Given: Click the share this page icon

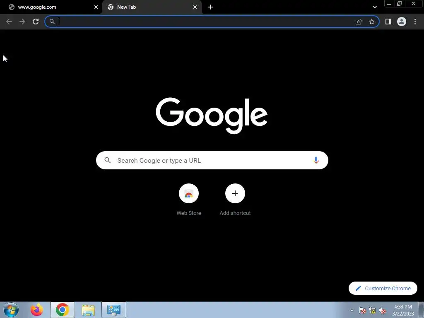Looking at the screenshot, I should tap(359, 22).
